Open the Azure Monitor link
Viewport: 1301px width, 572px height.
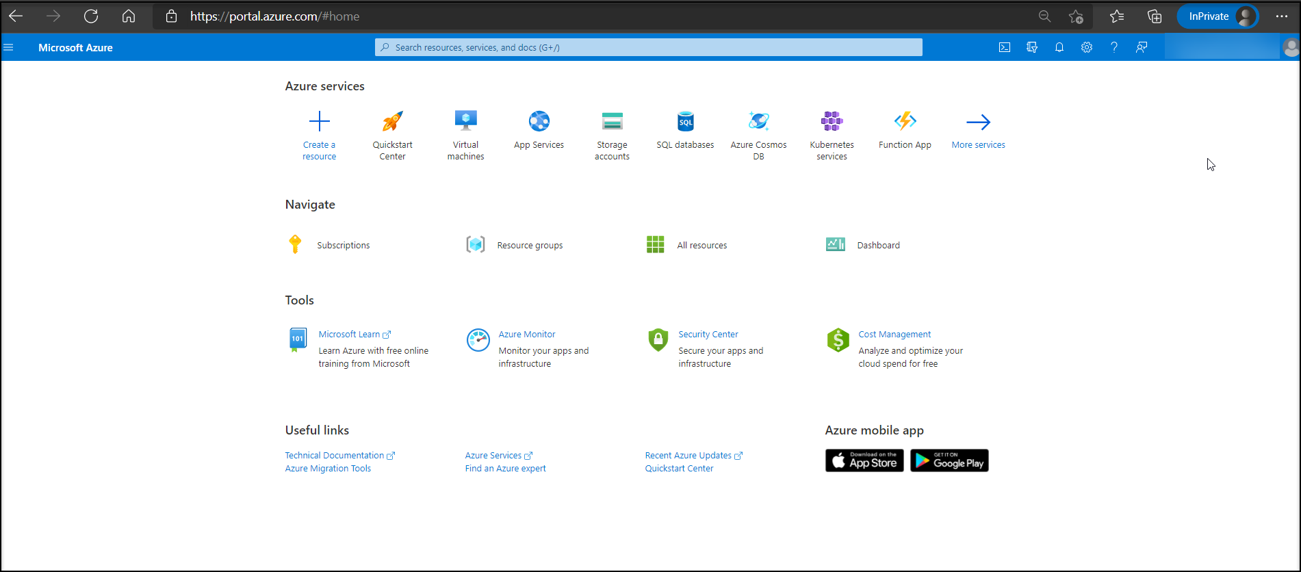coord(527,335)
